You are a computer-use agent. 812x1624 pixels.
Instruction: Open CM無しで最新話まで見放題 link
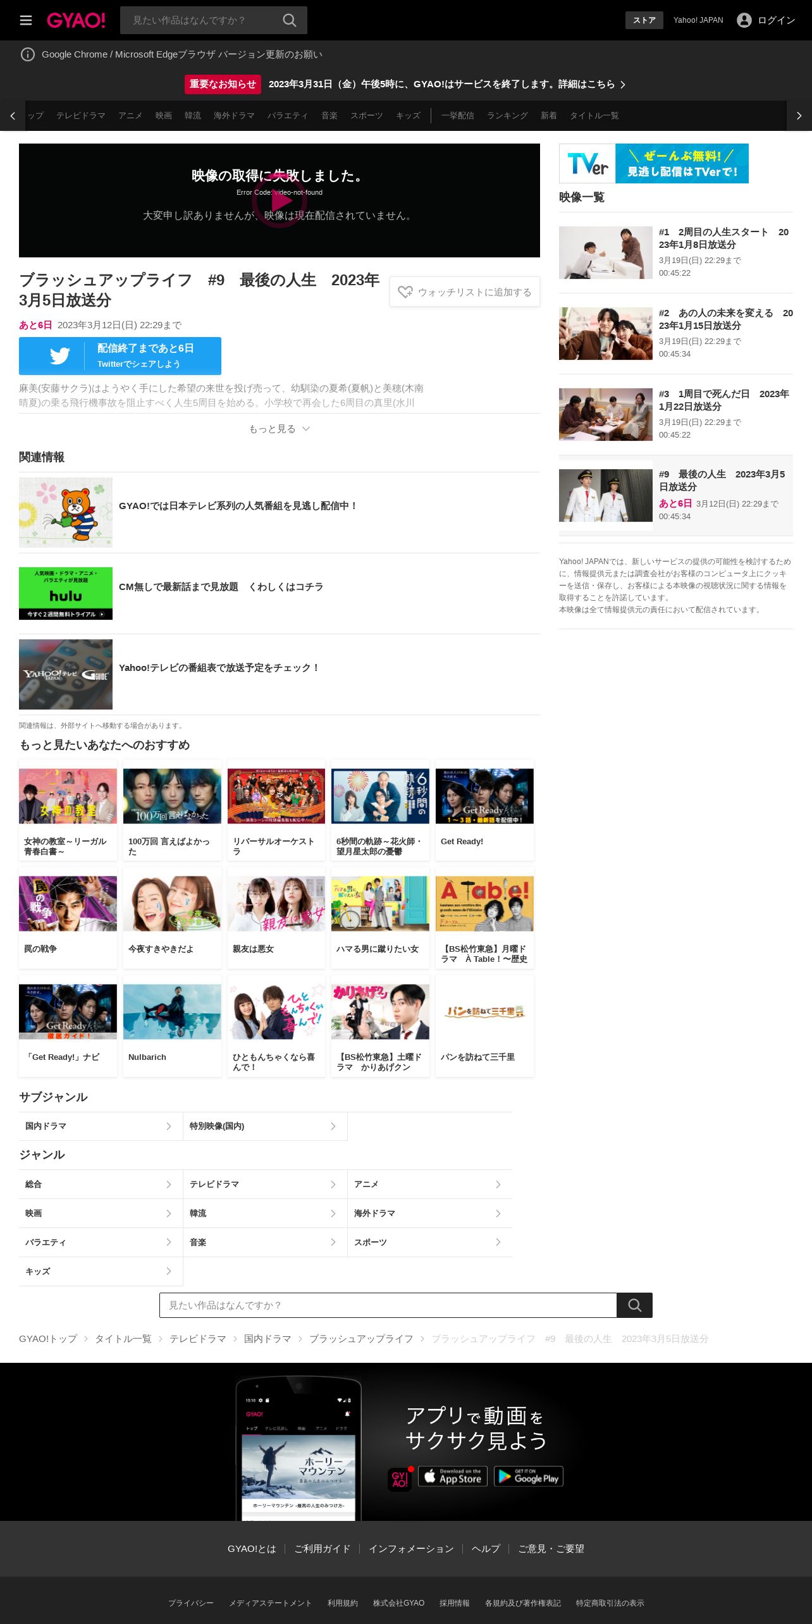pyautogui.click(x=221, y=587)
